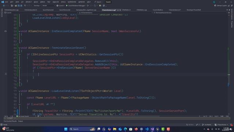Collapse the if EndSession block at line 70
This screenshot has height=132, width=234.
click(19, 68)
